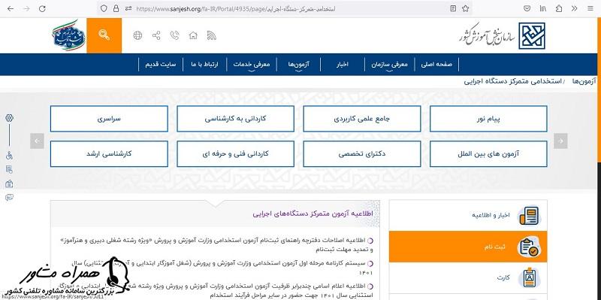
Task: Click the chat bubble sidebar icon
Action: 9,198
